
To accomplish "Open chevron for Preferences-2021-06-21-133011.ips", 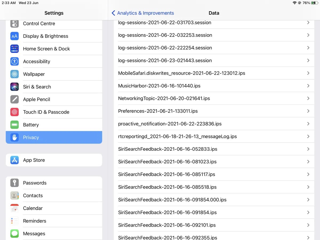I will [308, 111].
